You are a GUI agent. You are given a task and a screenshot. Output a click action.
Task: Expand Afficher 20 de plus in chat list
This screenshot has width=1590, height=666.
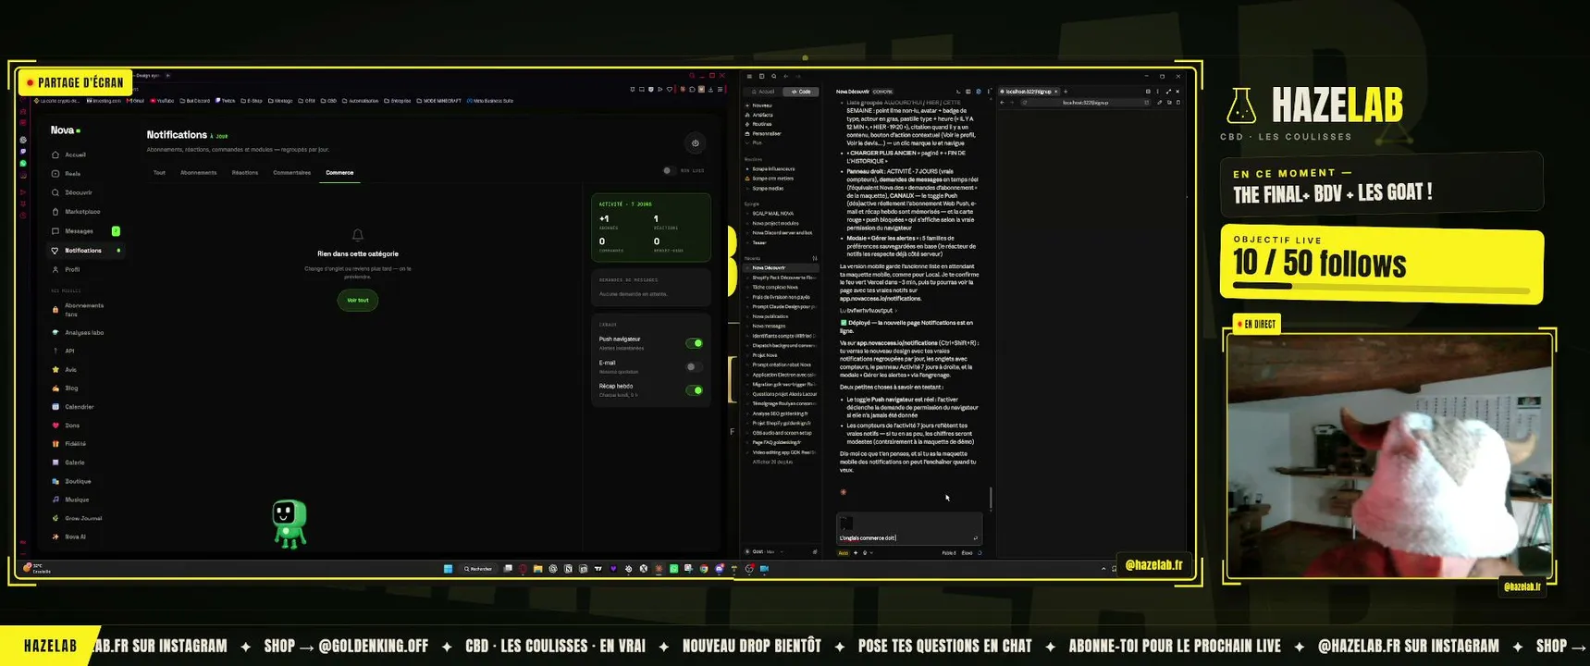[x=772, y=462]
